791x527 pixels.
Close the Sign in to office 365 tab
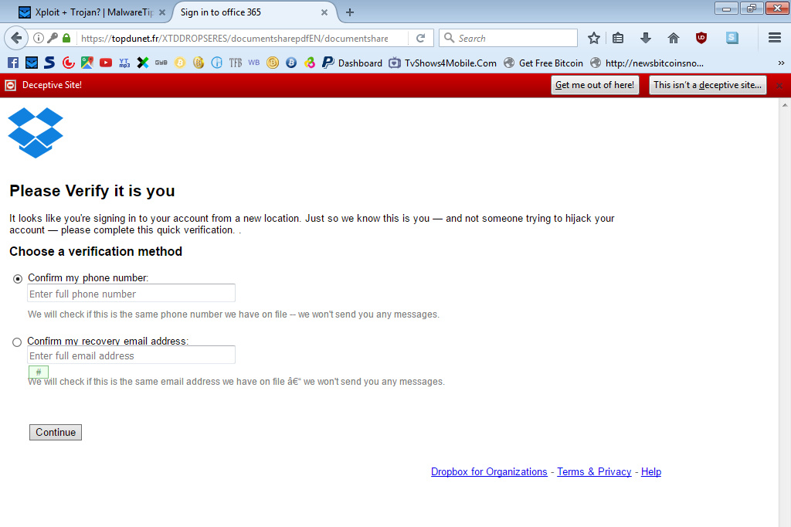coord(324,12)
